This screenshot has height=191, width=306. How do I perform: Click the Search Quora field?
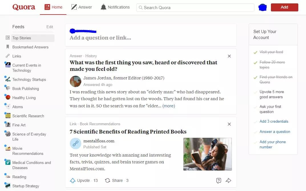(195, 8)
